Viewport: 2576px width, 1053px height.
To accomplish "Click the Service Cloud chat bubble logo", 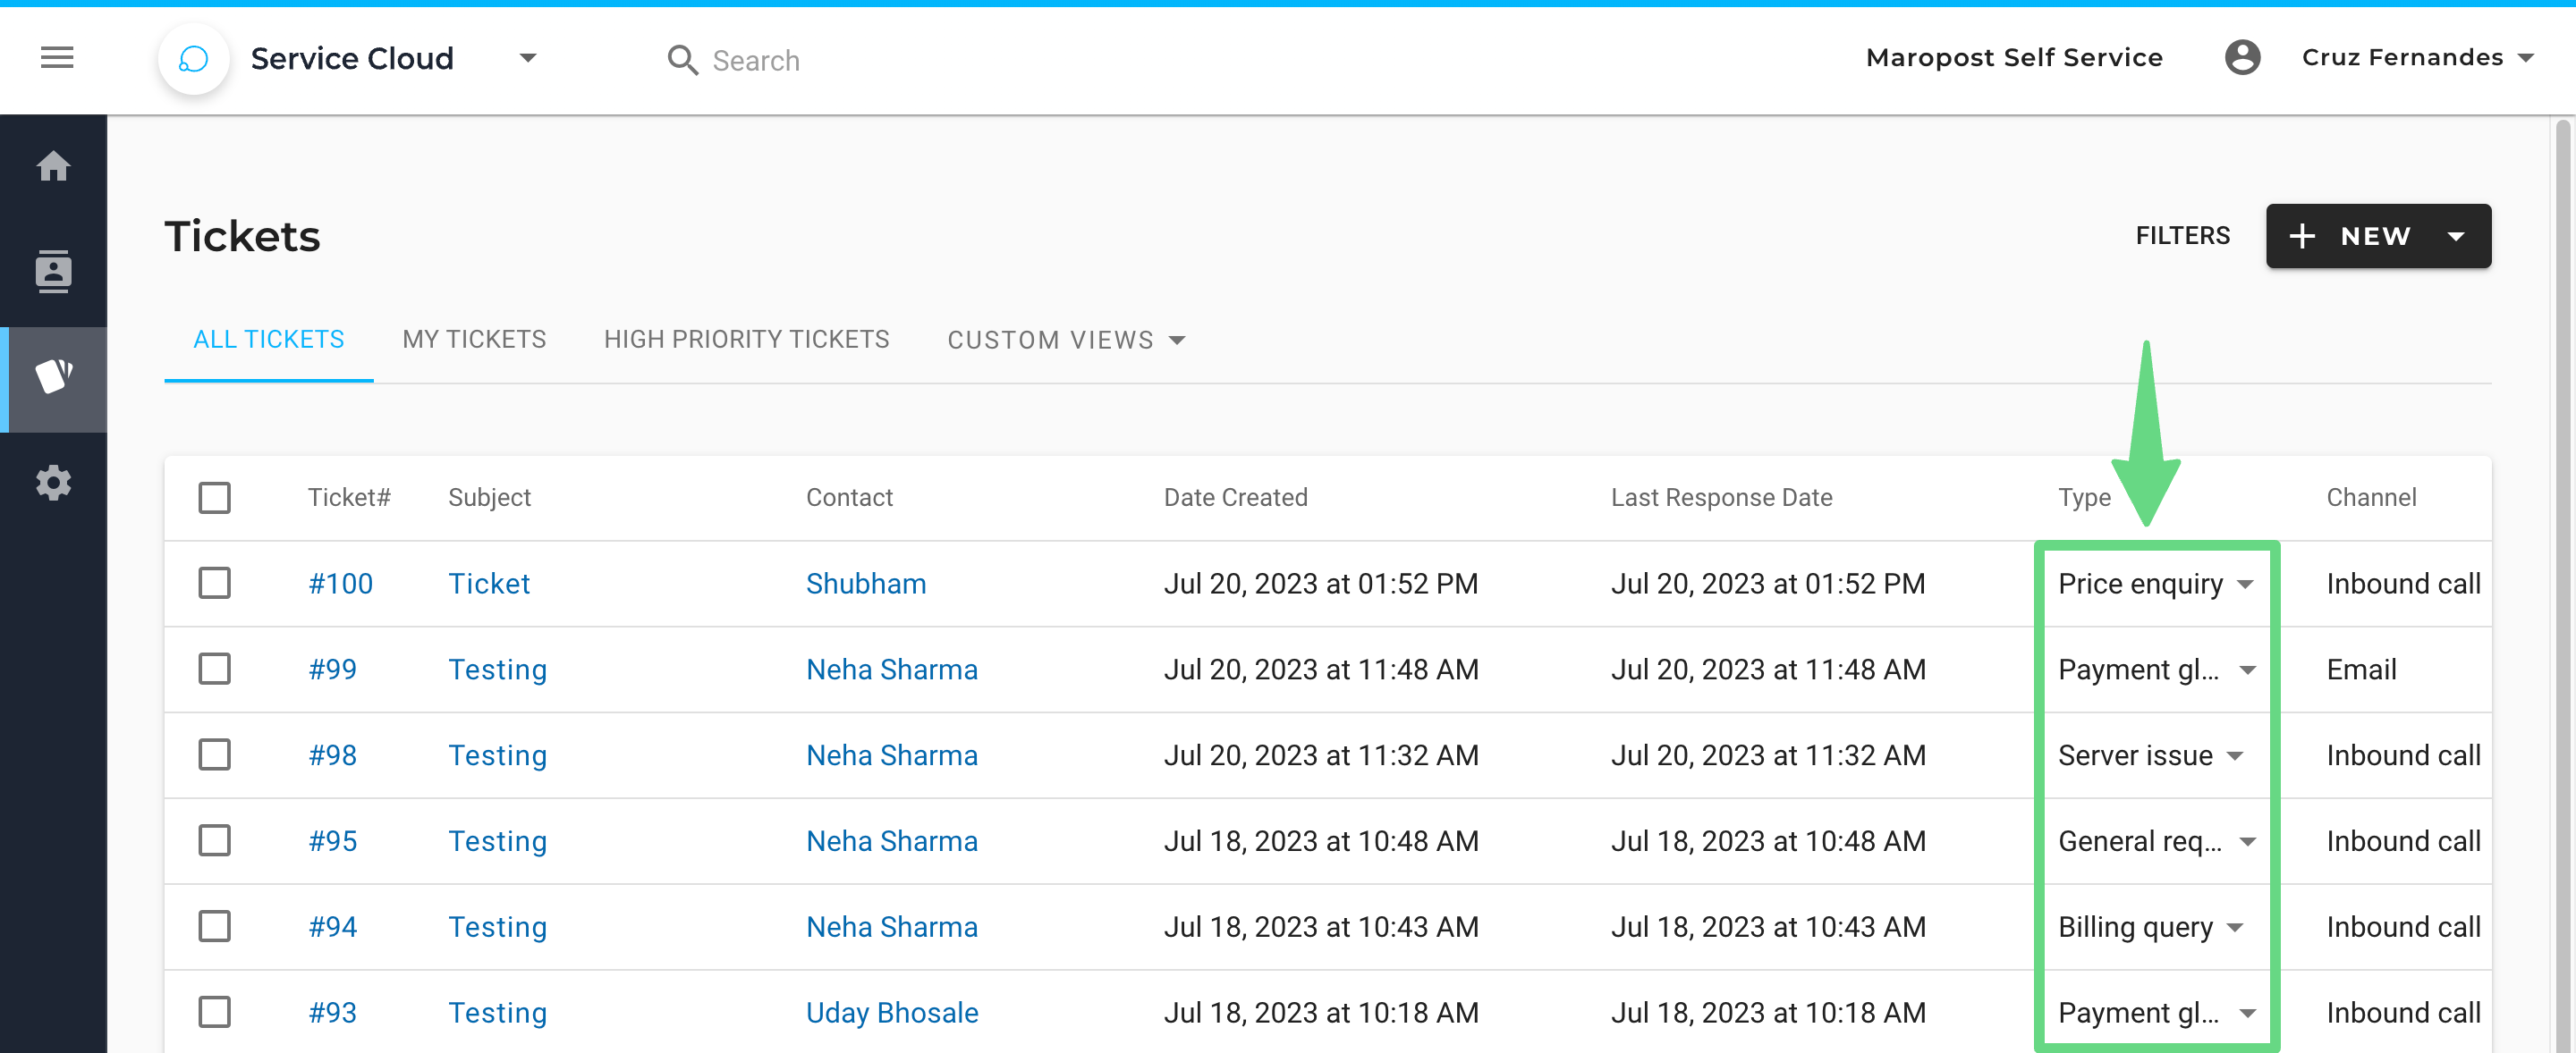I will pos(193,59).
